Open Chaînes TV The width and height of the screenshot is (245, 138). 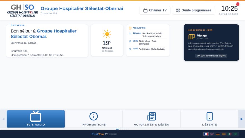(155, 10)
